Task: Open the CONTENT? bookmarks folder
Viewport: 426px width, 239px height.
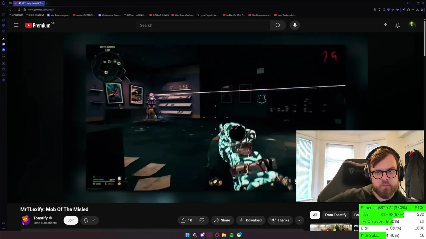Action: click(x=16, y=15)
